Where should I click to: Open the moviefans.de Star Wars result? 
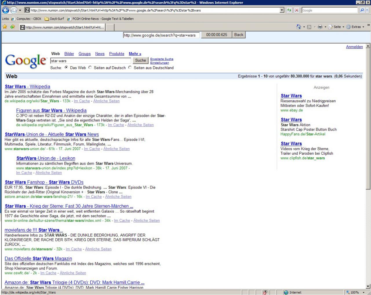[x=34, y=230]
